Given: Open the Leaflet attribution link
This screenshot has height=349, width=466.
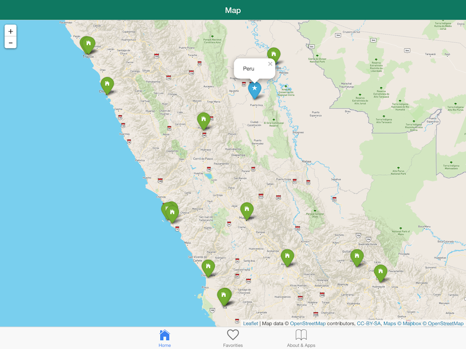Looking at the screenshot, I should pos(251,323).
